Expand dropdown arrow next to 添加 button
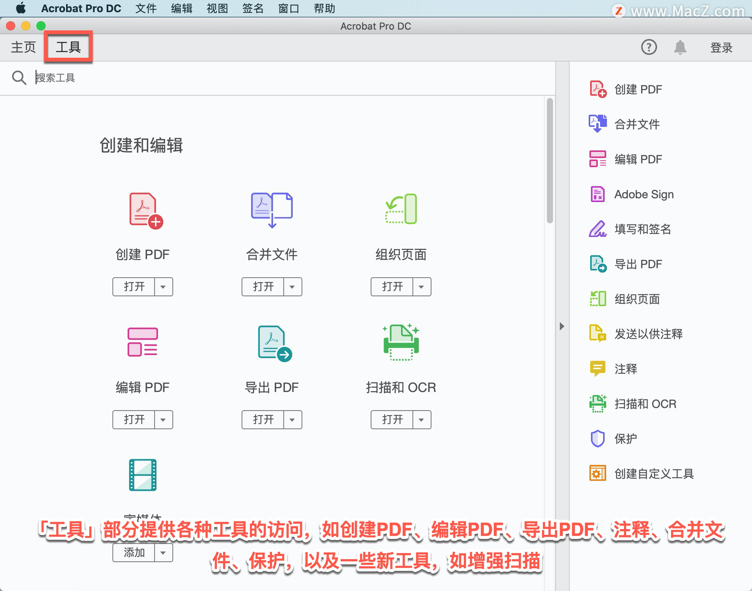This screenshot has height=591, width=752. point(163,553)
